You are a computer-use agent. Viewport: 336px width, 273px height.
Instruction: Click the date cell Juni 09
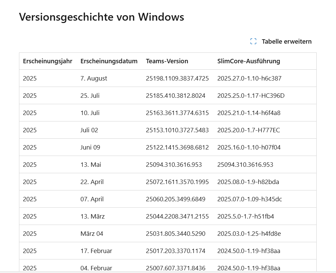click(90, 147)
